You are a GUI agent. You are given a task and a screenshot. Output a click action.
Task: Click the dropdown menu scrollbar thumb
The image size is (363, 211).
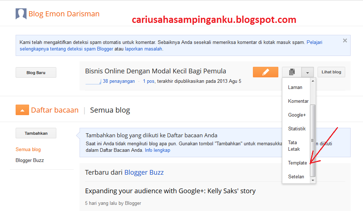click(x=313, y=141)
